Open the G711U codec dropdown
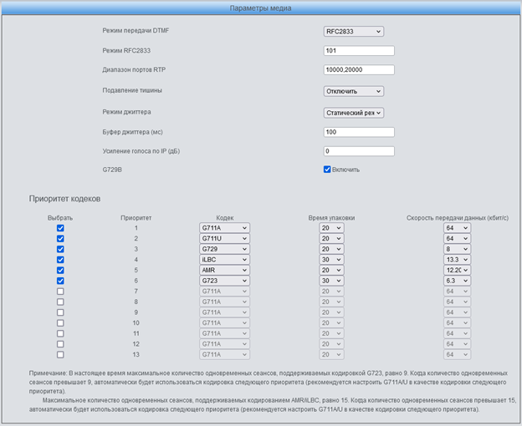The width and height of the screenshot is (522, 426). [x=224, y=239]
